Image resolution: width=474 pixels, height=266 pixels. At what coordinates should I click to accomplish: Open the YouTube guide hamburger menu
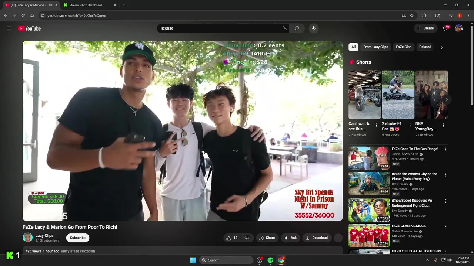pyautogui.click(x=9, y=28)
